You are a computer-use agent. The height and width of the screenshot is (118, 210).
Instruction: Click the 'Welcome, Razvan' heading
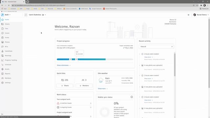67,27
